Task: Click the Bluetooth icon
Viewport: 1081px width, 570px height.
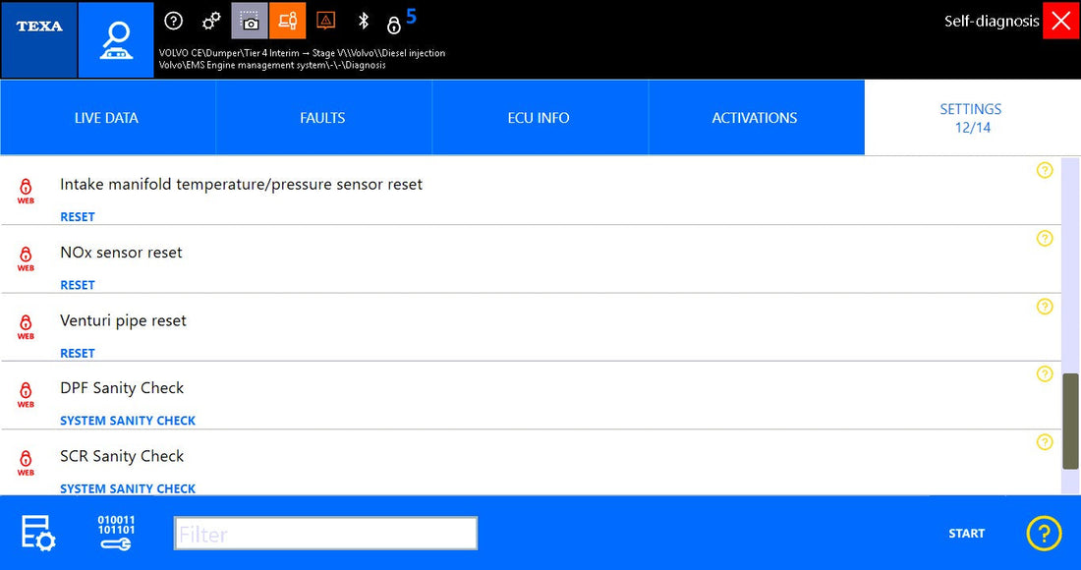Action: [364, 22]
